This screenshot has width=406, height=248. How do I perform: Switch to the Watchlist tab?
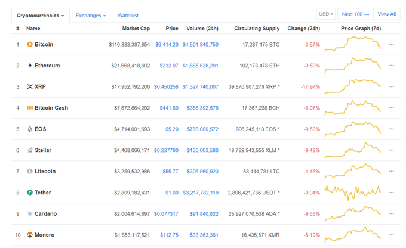click(128, 15)
